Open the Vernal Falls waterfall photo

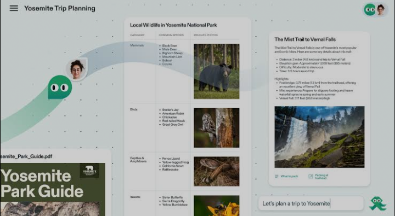pos(319,137)
